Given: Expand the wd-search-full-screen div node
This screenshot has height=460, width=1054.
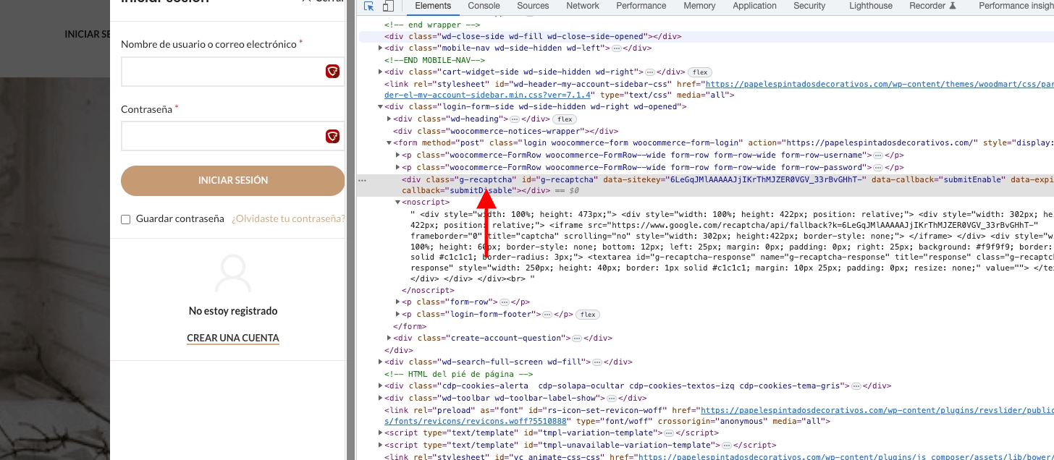Looking at the screenshot, I should click(381, 362).
